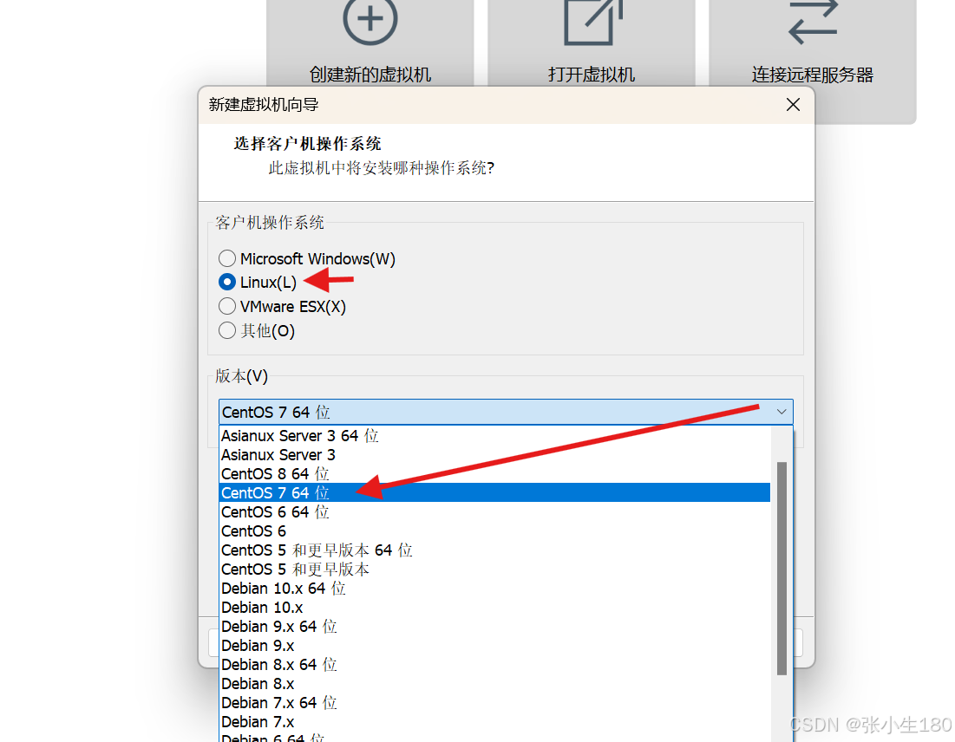955x742 pixels.
Task: Choose CentOS 6 (32-bit) from list
Action: point(494,530)
